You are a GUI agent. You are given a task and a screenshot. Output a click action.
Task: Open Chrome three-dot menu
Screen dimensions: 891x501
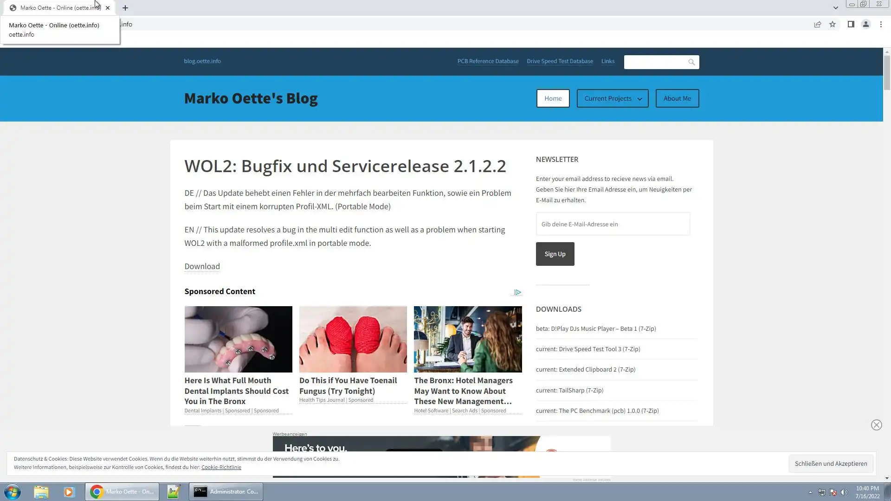(x=881, y=25)
